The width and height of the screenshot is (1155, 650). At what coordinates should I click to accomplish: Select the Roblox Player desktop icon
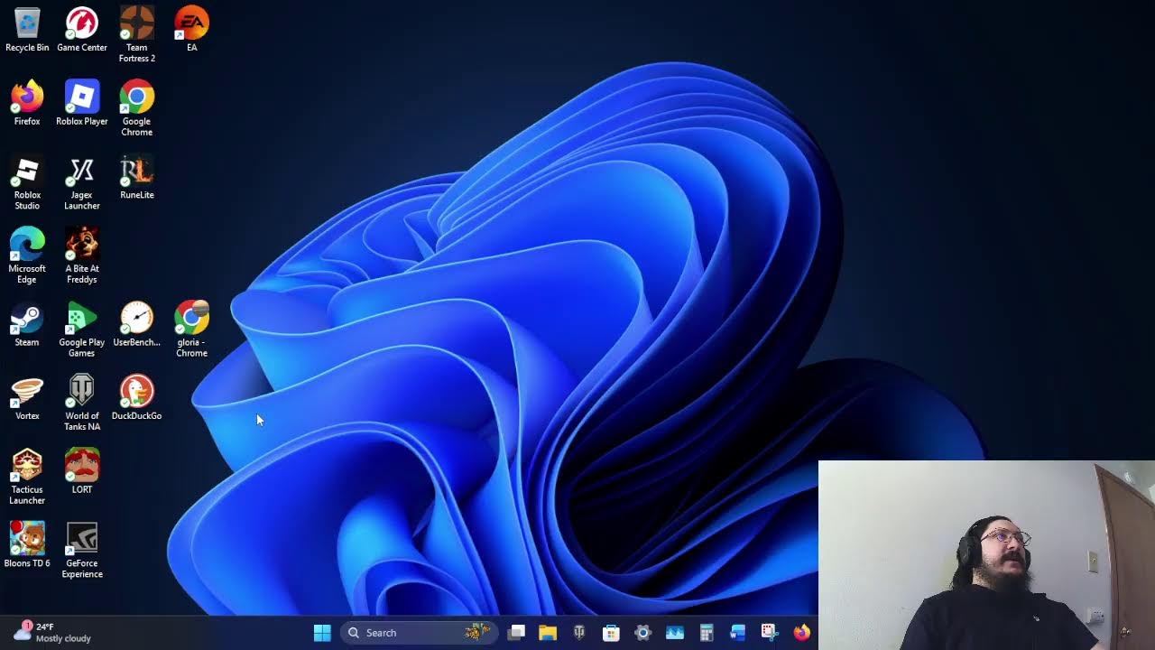(x=82, y=104)
